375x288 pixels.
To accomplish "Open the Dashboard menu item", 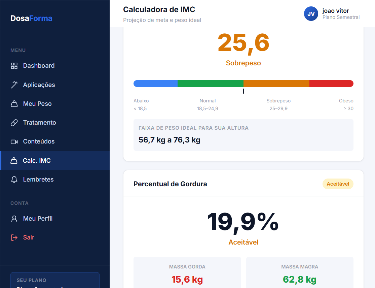I will (x=55, y=66).
